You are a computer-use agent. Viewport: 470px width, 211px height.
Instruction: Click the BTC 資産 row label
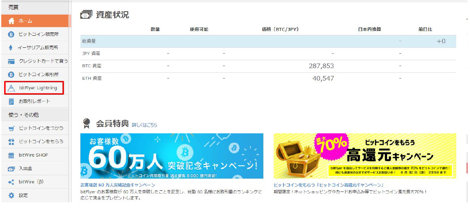(92, 66)
